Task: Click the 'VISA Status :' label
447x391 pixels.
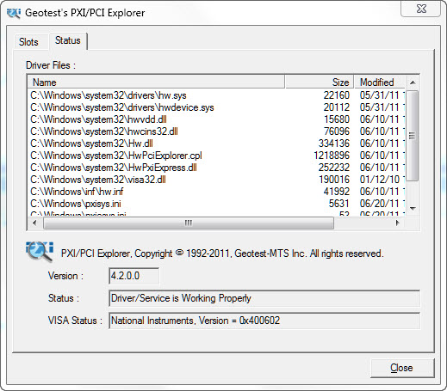Action: click(x=75, y=321)
